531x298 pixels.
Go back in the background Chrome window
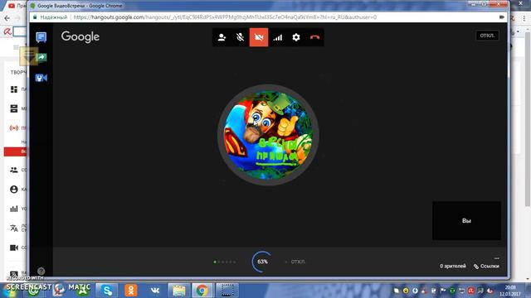coord(7,18)
